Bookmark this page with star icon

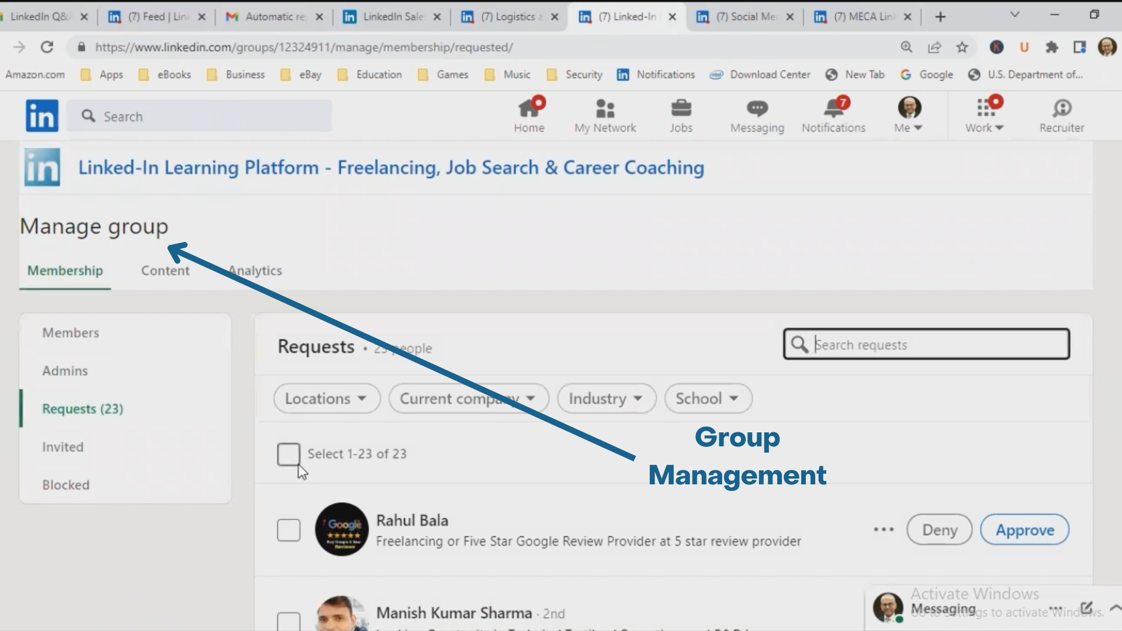pos(962,47)
